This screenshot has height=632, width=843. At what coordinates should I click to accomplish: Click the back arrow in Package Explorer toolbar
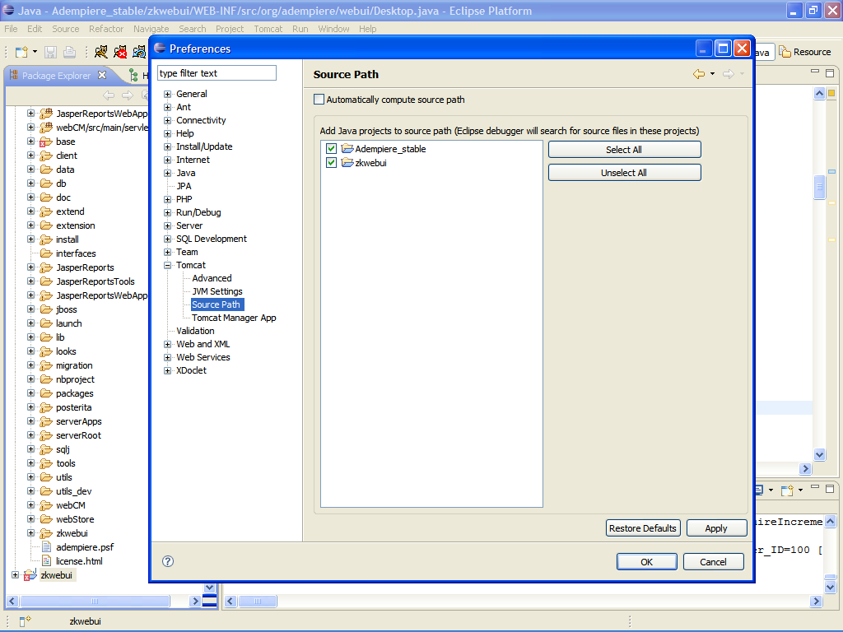[x=109, y=95]
